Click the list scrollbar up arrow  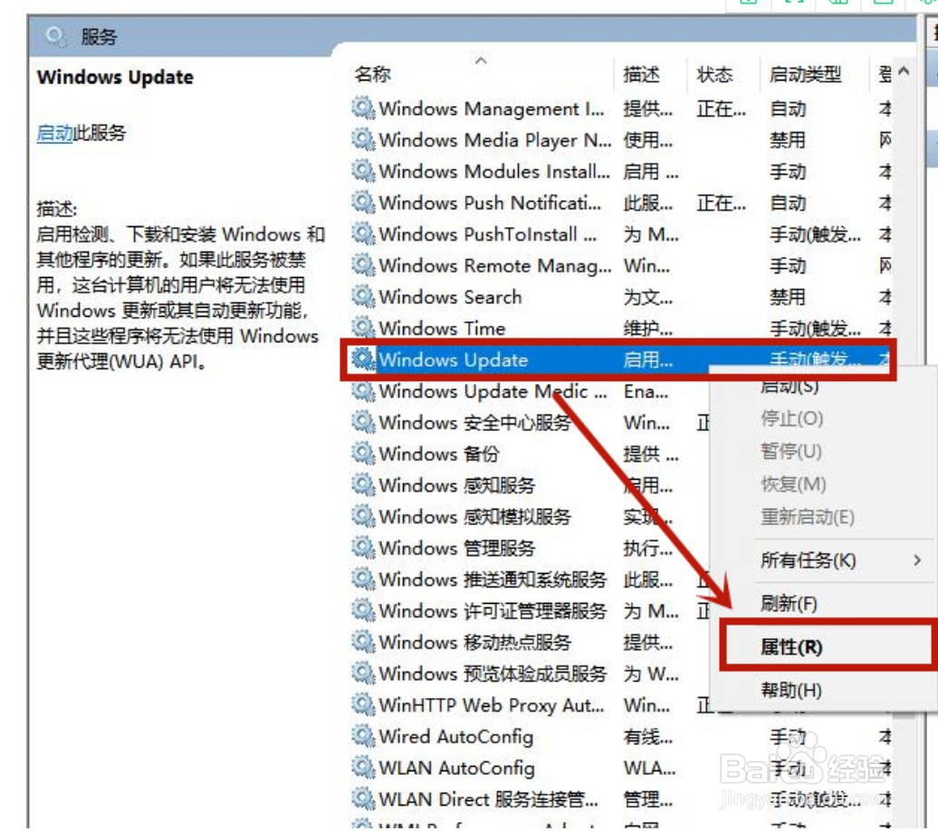[x=904, y=72]
